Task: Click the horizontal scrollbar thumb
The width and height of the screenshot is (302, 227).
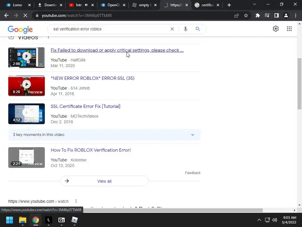Action: (x=173, y=210)
